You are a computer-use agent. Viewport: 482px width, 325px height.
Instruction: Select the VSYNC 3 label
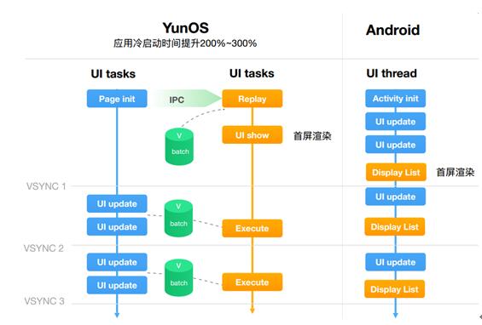(44, 301)
